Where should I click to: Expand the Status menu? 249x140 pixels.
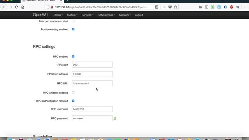click(58, 15)
